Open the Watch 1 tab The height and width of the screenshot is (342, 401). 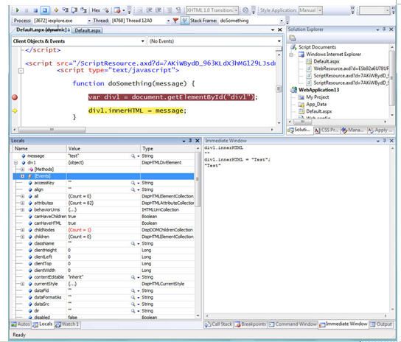click(x=68, y=324)
